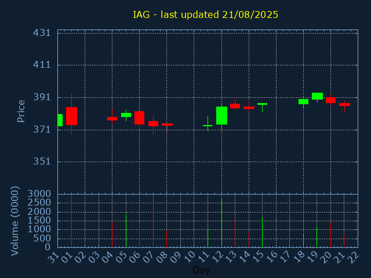Click the day label 17 on x-axis
The height and width of the screenshot is (278, 371).
click(x=286, y=257)
